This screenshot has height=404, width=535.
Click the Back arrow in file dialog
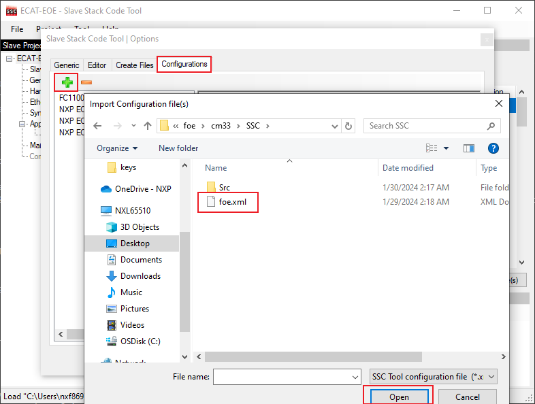coord(97,126)
